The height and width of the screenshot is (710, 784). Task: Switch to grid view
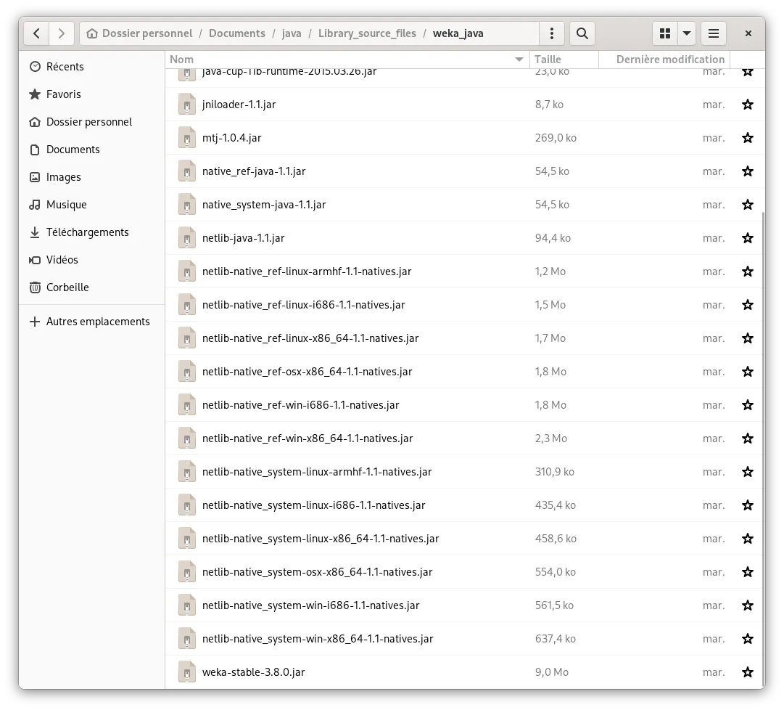[x=664, y=33]
